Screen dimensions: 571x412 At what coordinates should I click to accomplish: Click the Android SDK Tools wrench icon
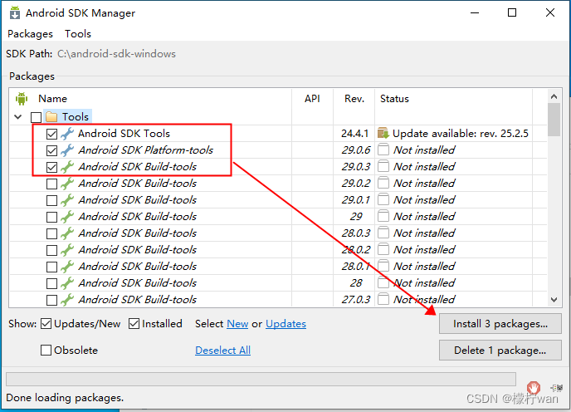point(67,134)
